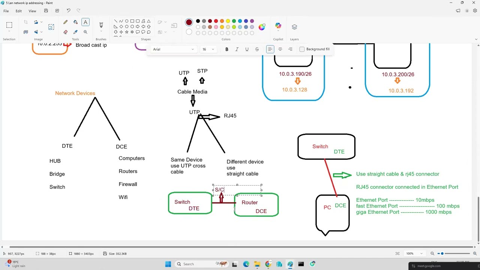
Task: Open the File menu
Action: pyautogui.click(x=6, y=11)
